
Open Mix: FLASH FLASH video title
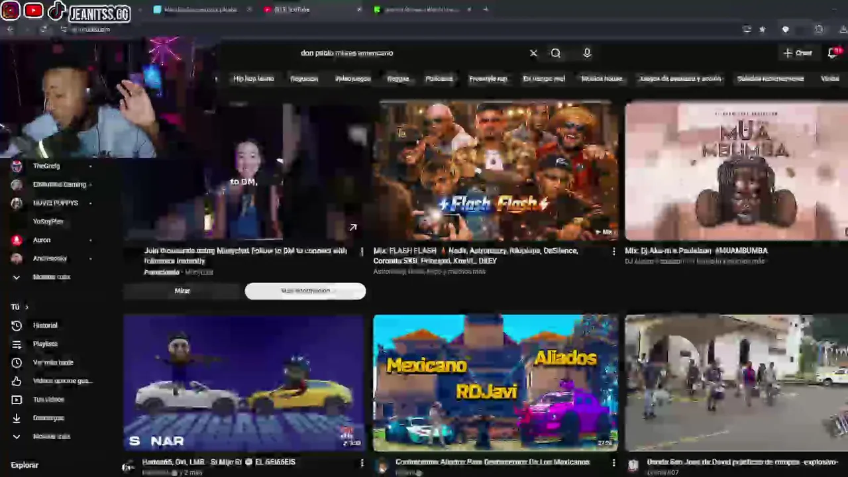click(x=476, y=256)
